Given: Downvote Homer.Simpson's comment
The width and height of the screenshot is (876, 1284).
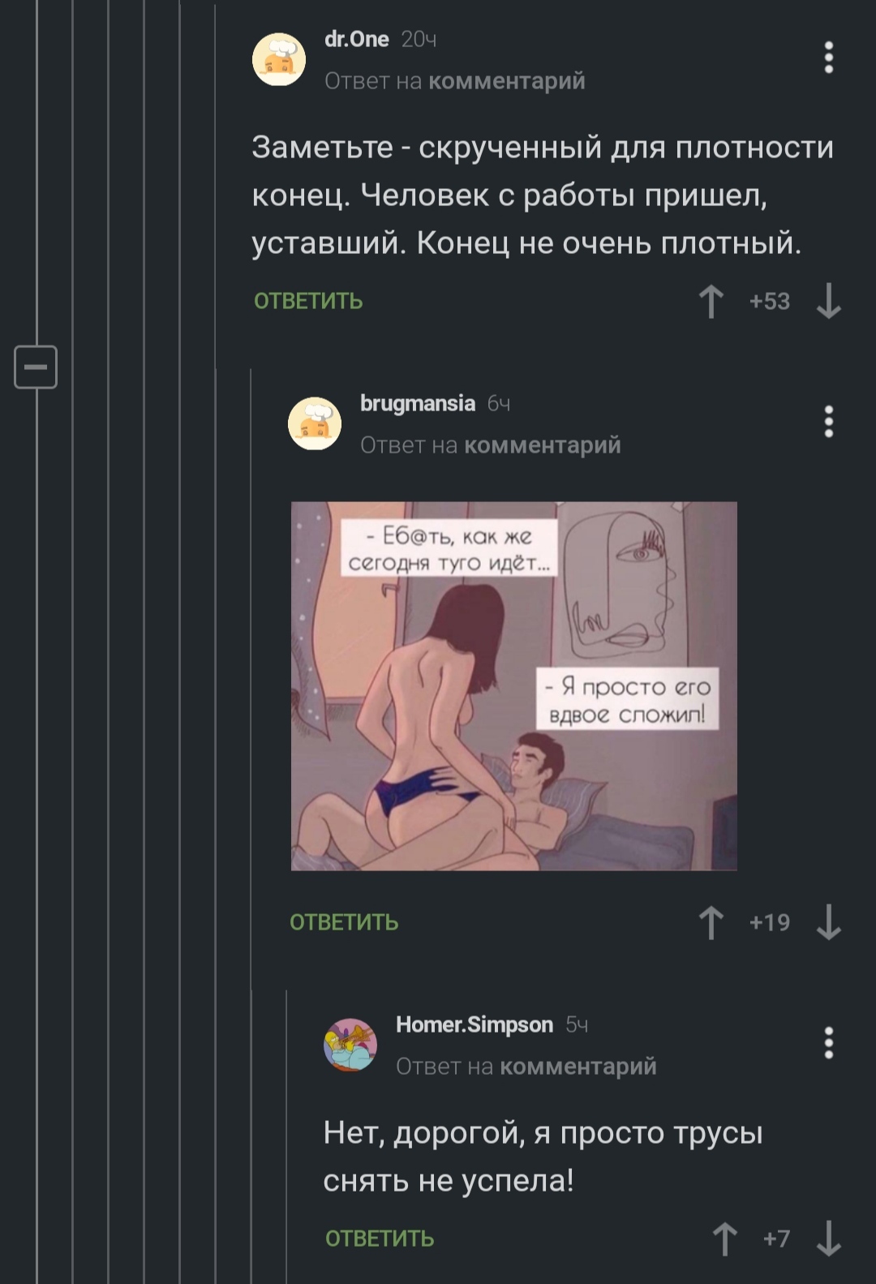Looking at the screenshot, I should (828, 1239).
